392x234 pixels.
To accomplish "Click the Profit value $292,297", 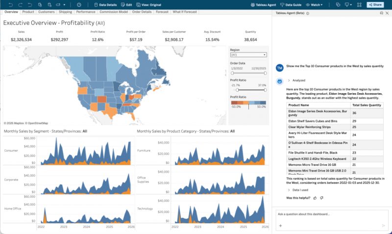I will tap(59, 40).
